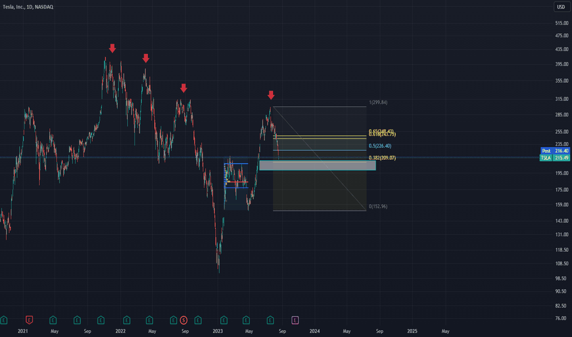Screen dimensions: 572x337
Task: Open the USD currency selector
Action: click(x=561, y=7)
